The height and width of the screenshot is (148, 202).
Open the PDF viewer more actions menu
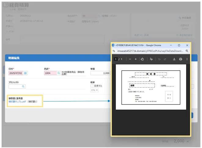pyautogui.click(x=187, y=59)
